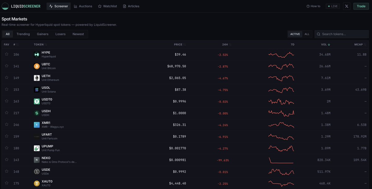This screenshot has width=372, height=189.
Task: Click the search magnifier icon
Action: (x=318, y=34)
